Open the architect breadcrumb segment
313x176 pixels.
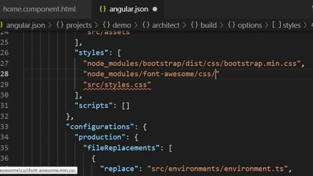166,25
